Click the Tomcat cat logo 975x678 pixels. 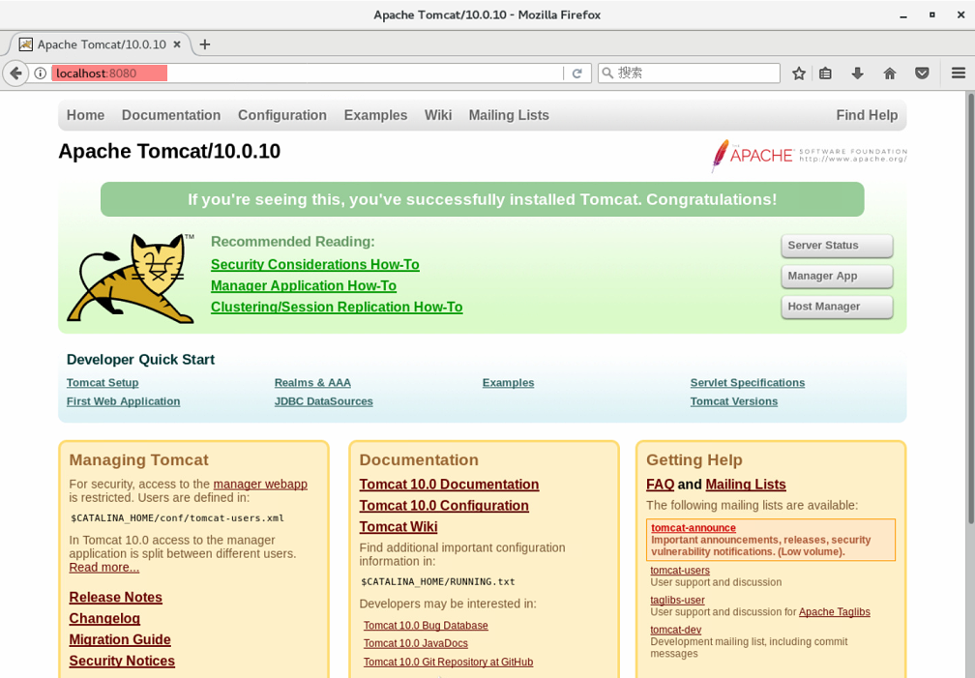(130, 279)
